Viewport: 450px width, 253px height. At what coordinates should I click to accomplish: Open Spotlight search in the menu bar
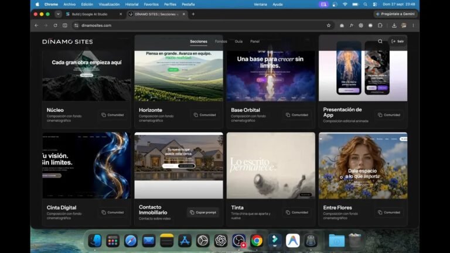pos(365,4)
